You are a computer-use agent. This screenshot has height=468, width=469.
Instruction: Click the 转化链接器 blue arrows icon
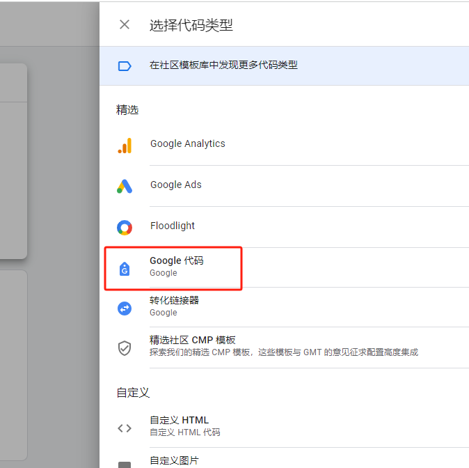pos(125,308)
